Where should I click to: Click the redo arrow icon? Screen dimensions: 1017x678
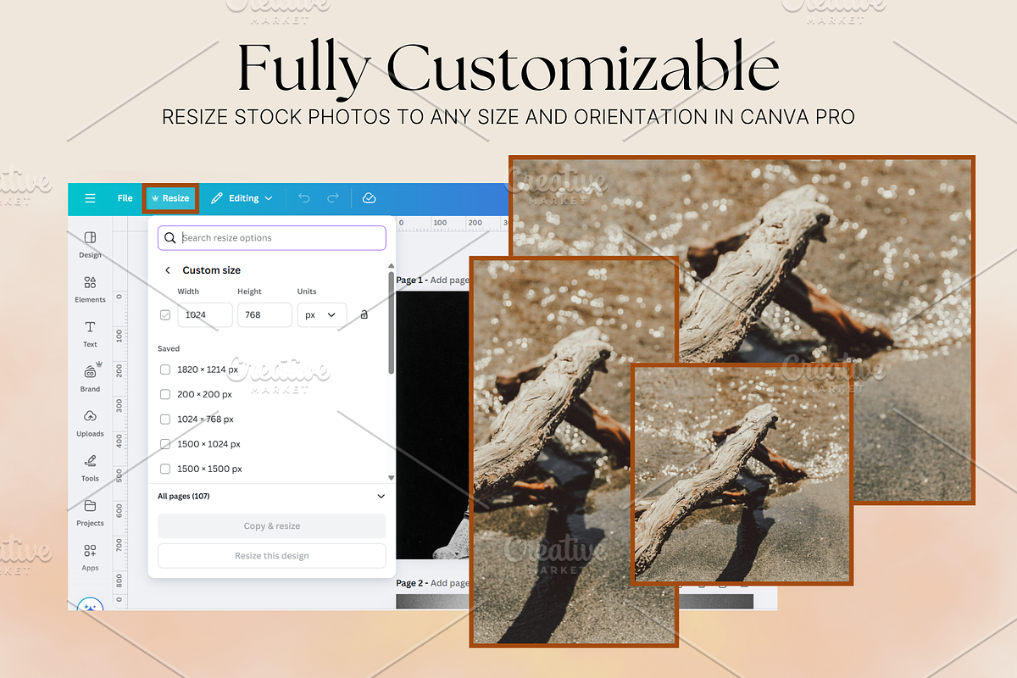click(333, 198)
